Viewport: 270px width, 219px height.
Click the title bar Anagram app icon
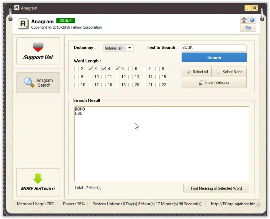click(x=16, y=8)
